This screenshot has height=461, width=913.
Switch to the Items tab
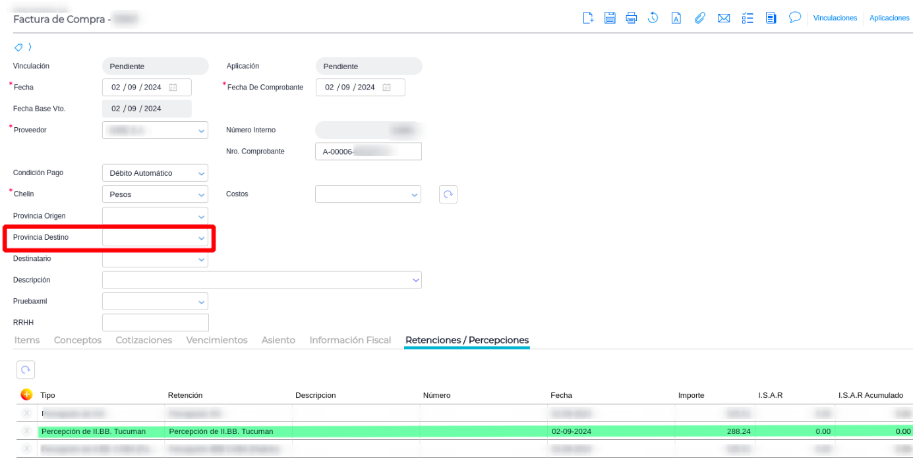click(x=27, y=340)
